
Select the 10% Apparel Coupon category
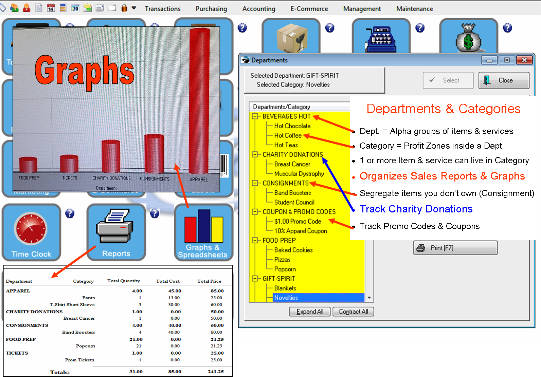click(301, 231)
